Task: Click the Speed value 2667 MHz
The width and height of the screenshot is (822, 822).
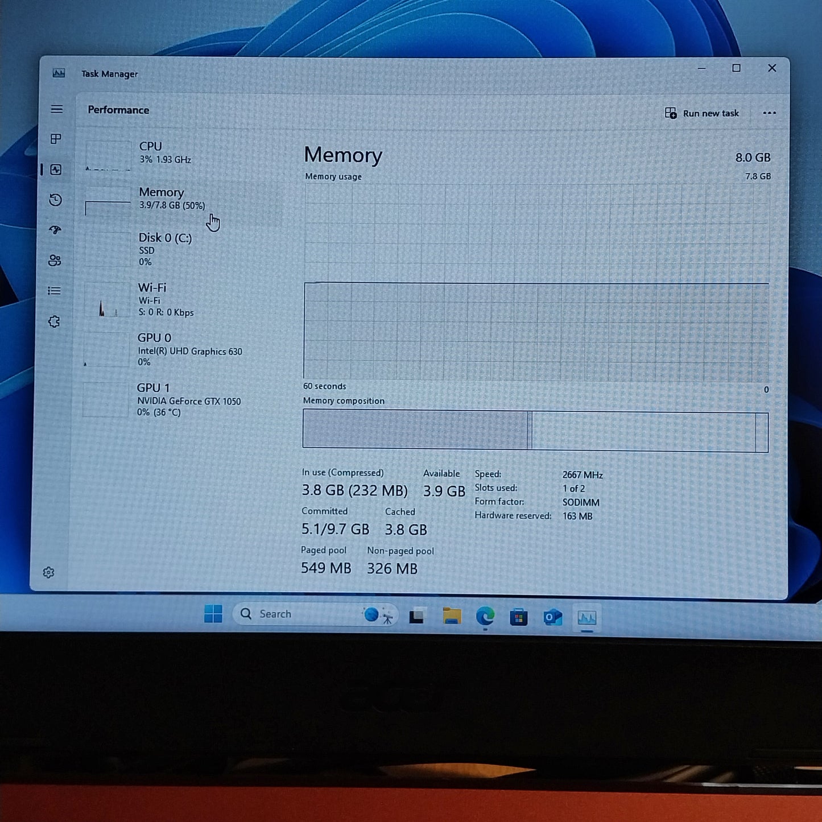Action: click(583, 475)
